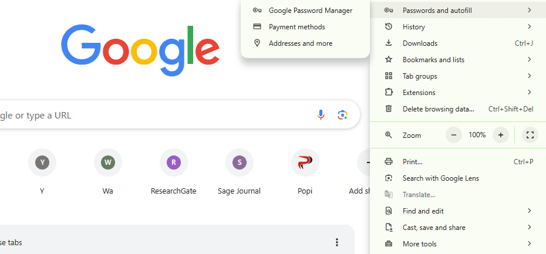Click the clock icon beside History
Screen dimensions: 546x254
pos(389,27)
